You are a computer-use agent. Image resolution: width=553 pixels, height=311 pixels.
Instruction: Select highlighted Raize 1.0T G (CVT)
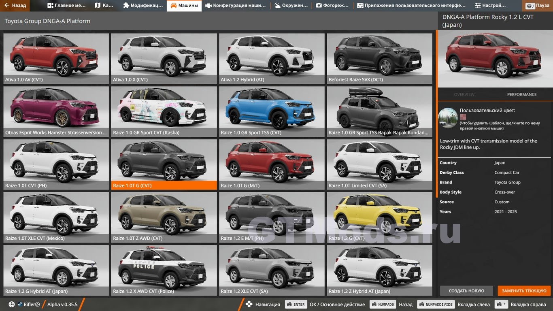[164, 164]
